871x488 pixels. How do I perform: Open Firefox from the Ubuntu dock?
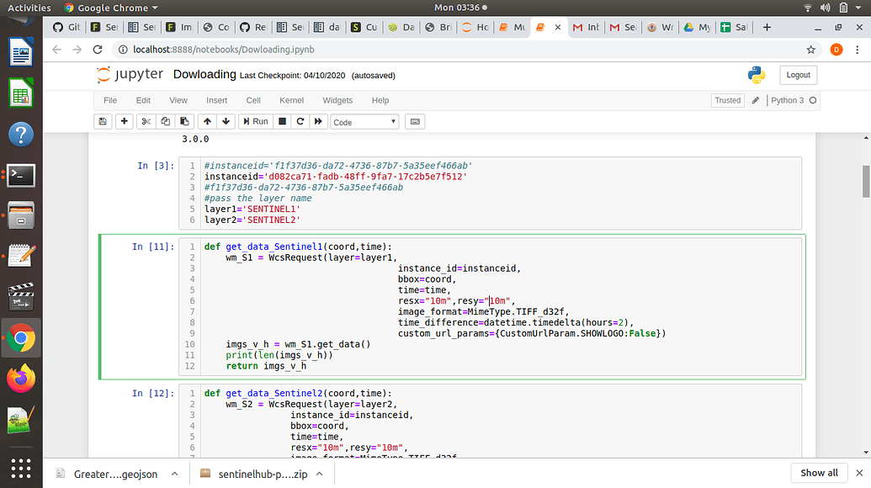tap(20, 378)
